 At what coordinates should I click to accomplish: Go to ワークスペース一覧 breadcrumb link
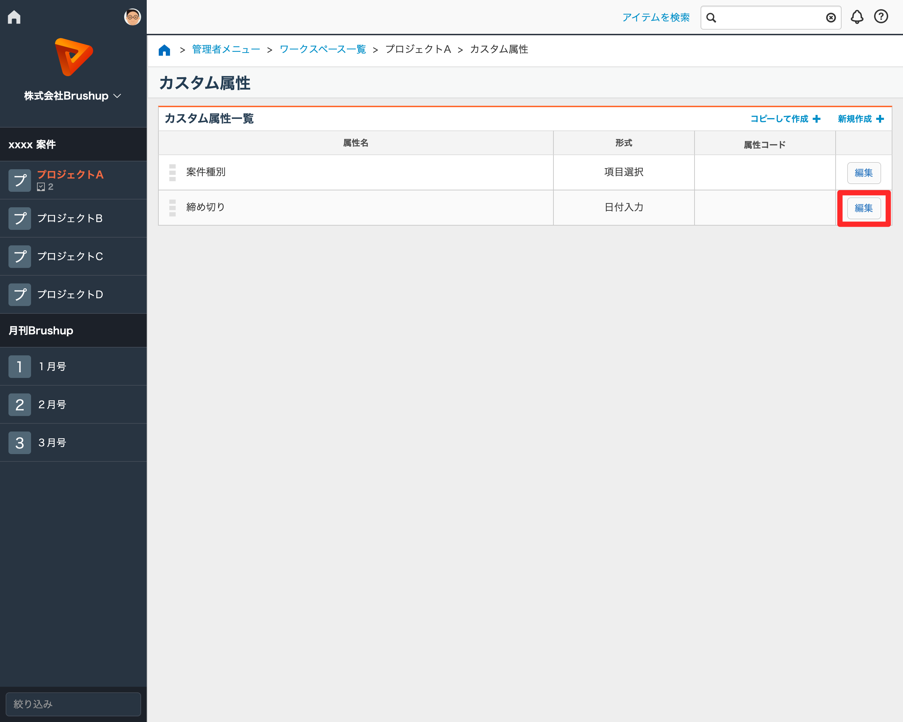point(322,49)
